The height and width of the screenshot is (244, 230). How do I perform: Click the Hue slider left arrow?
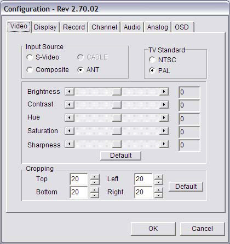pyautogui.click(x=70, y=118)
